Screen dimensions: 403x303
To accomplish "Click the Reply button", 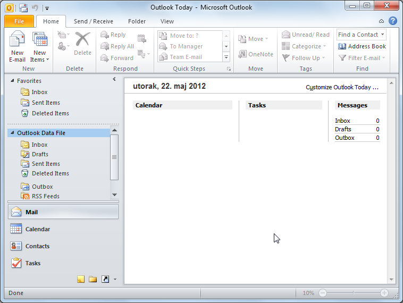I will click(x=113, y=35).
